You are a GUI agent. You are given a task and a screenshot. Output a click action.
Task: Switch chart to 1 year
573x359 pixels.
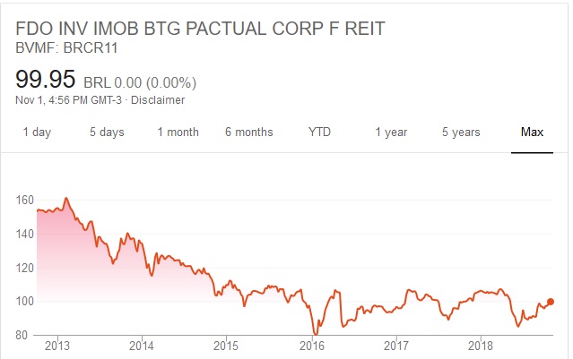391,132
